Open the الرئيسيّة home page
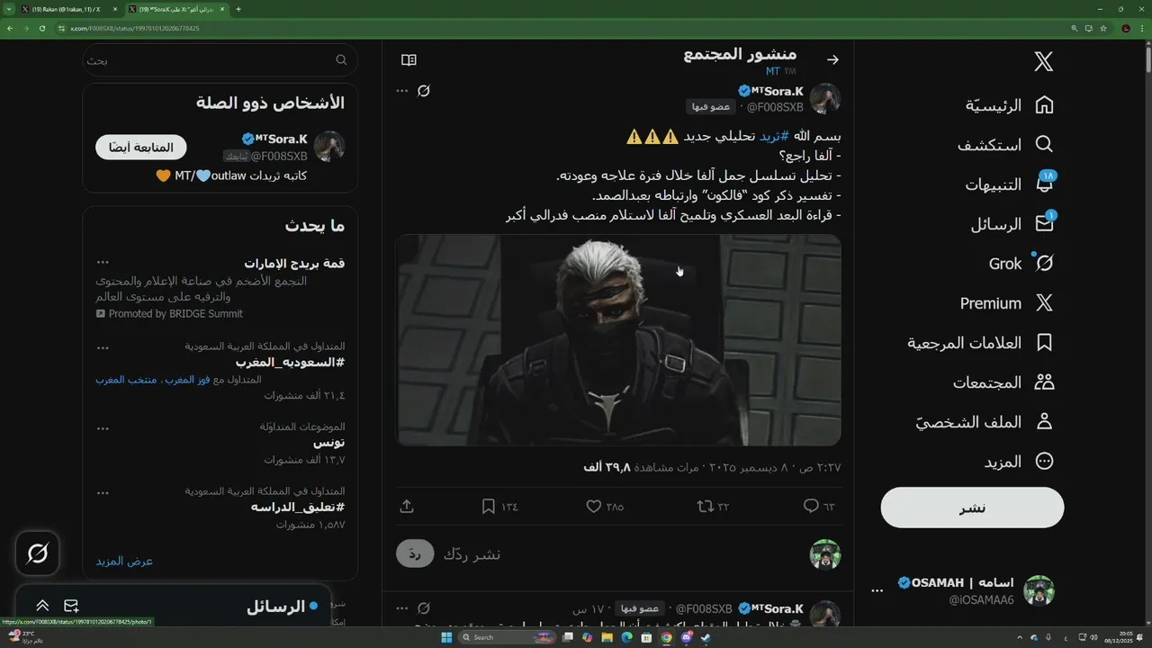1152x648 pixels. pos(1010,105)
